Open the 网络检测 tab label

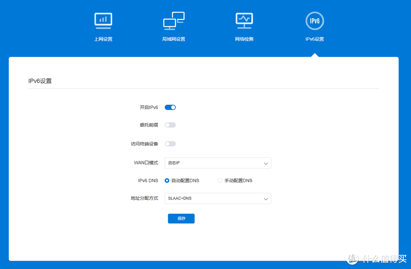coord(244,39)
